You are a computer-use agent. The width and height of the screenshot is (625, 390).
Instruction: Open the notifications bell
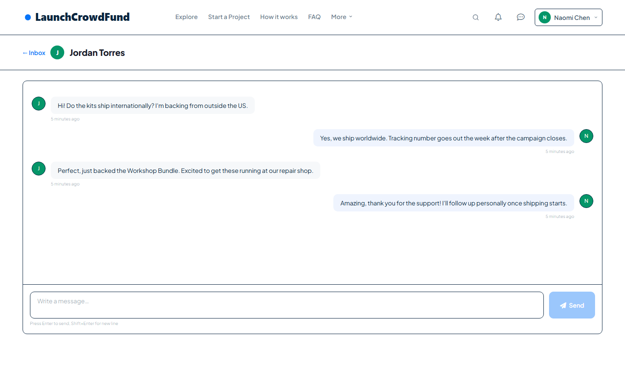click(x=498, y=17)
